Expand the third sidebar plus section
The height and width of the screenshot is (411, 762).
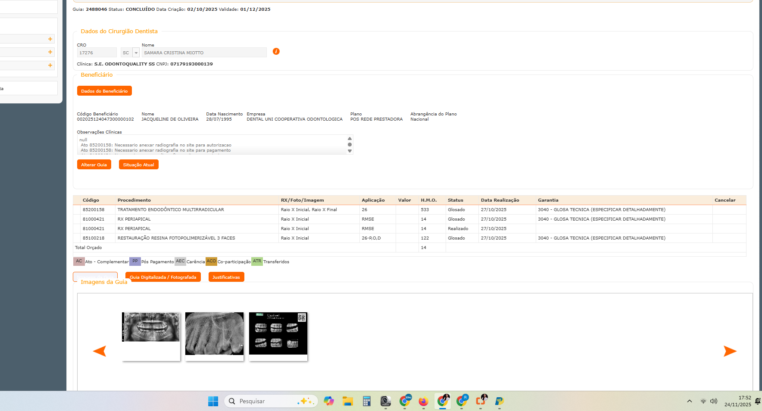(x=50, y=65)
